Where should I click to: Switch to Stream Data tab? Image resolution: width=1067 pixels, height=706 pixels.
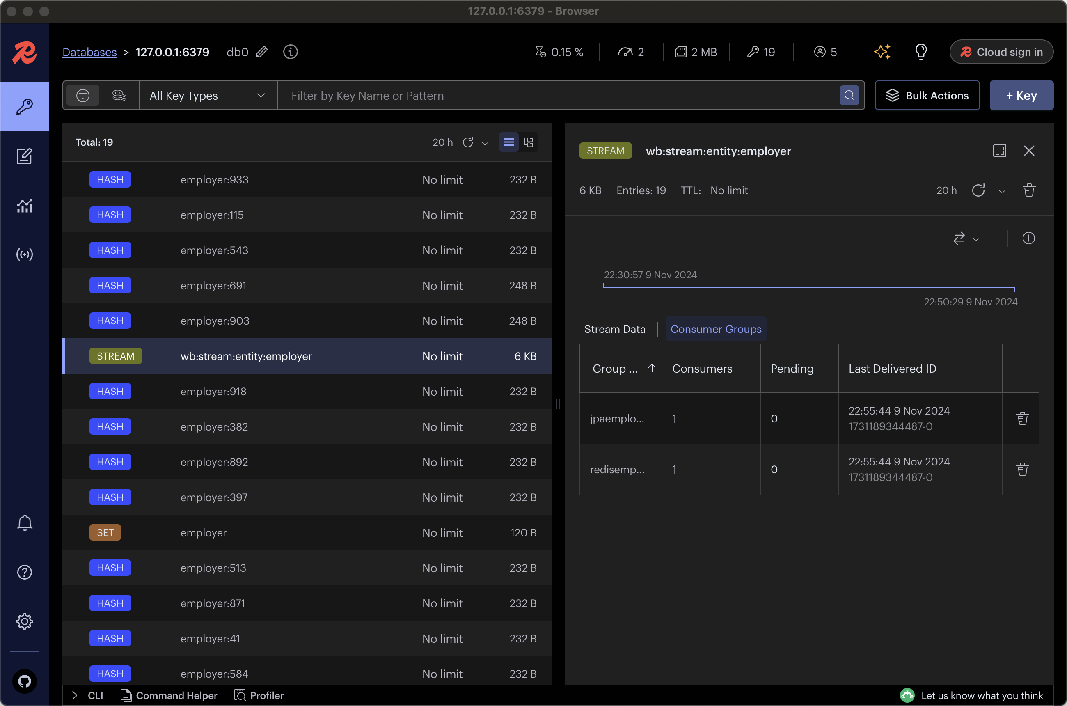coord(614,329)
